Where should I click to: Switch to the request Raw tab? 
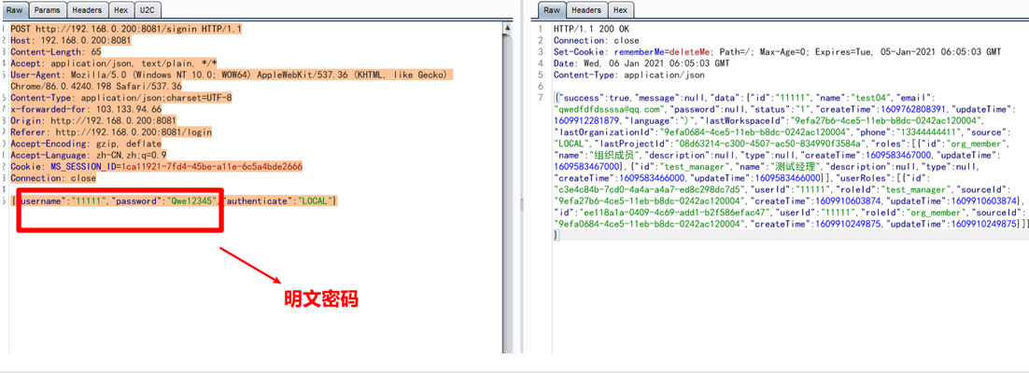point(14,10)
